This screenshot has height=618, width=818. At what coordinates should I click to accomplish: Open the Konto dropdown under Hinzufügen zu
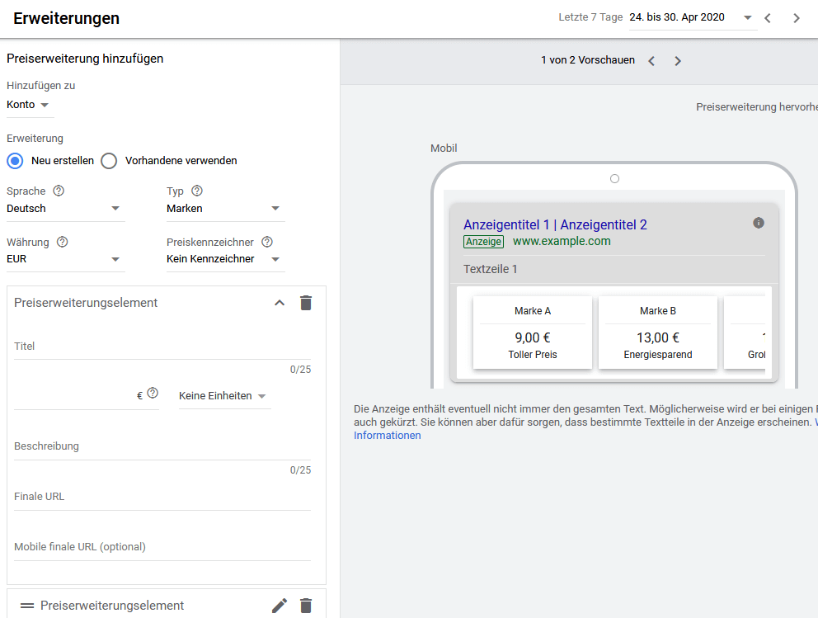tap(28, 105)
